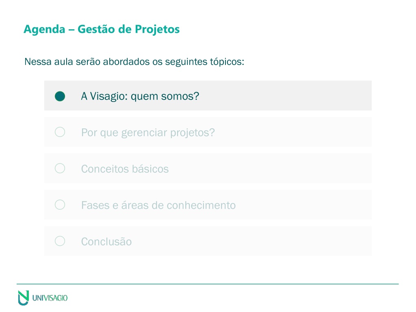This screenshot has height=312, width=416.
Task: Select the circle beside Fases e áreas de conhecimento
Action: [60, 205]
